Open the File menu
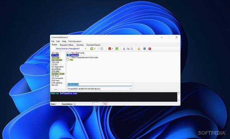Image resolution: width=230 pixels, height=139 pixels. point(53,41)
